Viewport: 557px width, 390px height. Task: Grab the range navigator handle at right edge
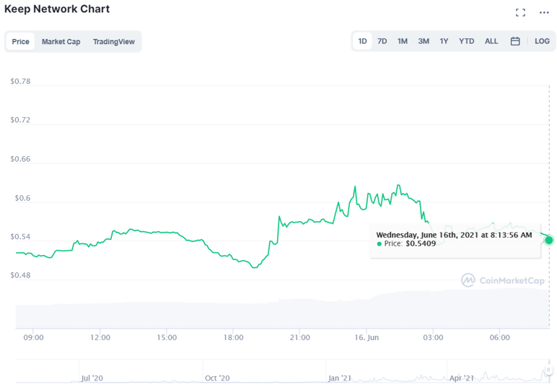[548, 369]
